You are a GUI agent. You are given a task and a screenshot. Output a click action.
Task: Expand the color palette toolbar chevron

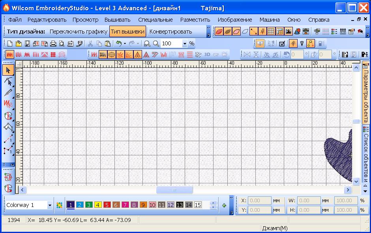[x=231, y=205]
